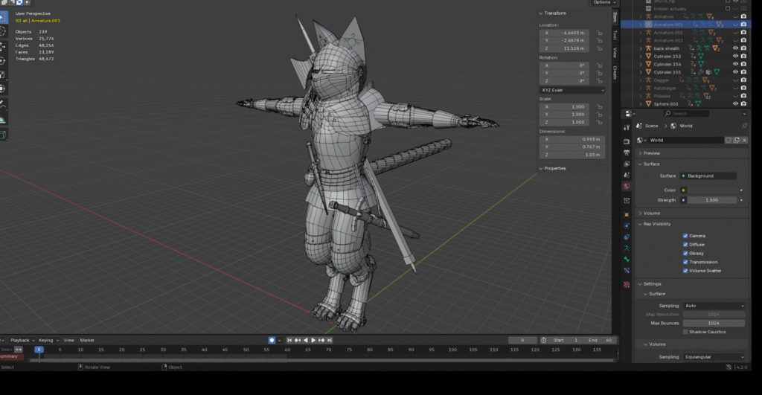The height and width of the screenshot is (395, 762).
Task: Jump to the timeline end frame
Action: pos(328,340)
